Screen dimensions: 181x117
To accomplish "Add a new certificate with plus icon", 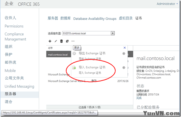I will point(50,41).
